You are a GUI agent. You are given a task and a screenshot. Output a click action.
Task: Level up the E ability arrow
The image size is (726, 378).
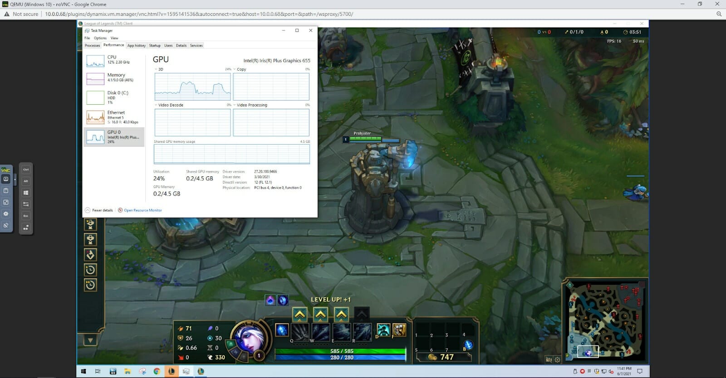(x=341, y=314)
